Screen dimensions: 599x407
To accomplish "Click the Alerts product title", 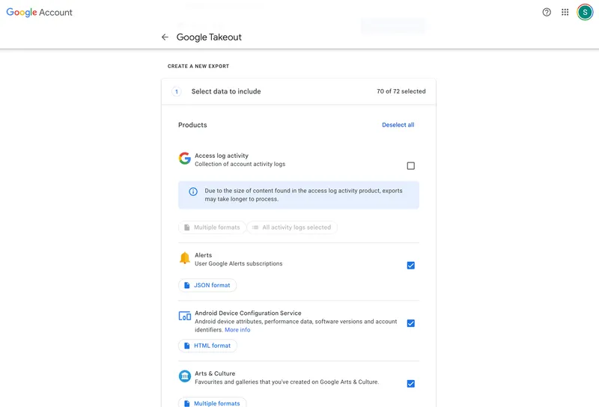I will 203,255.
